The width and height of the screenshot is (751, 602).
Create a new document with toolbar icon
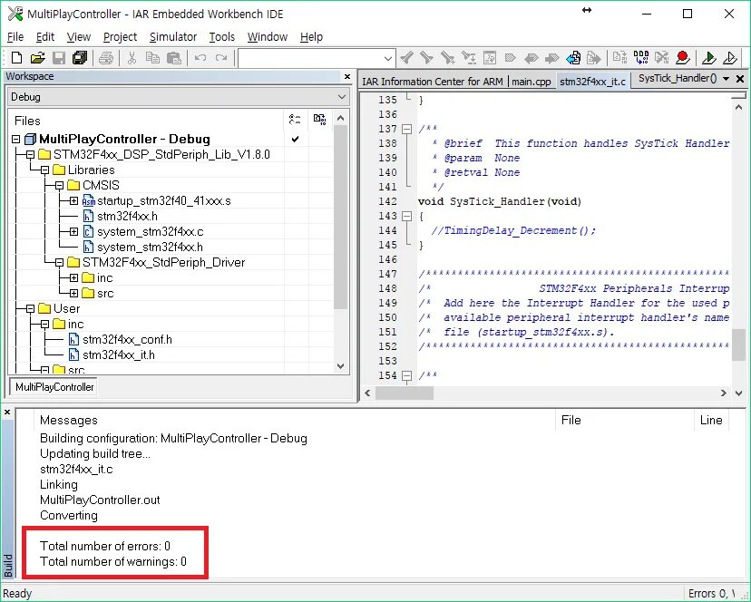(x=16, y=58)
